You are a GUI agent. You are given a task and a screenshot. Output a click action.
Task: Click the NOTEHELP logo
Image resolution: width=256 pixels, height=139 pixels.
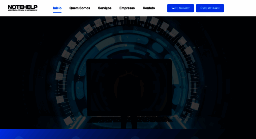coord(23,8)
